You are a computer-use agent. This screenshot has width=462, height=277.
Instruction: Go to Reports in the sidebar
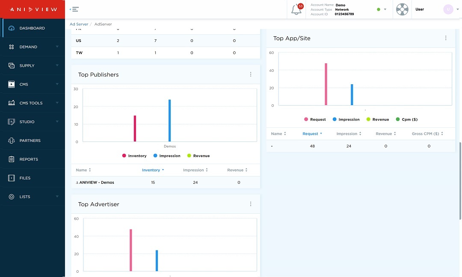(29, 159)
